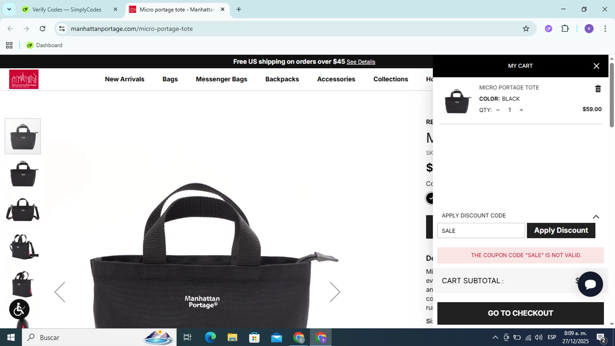Select the second tote thumbnail
615x346 pixels.
[x=23, y=173]
